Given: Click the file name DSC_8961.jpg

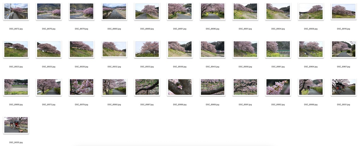Looking at the screenshot, I should [278, 67].
